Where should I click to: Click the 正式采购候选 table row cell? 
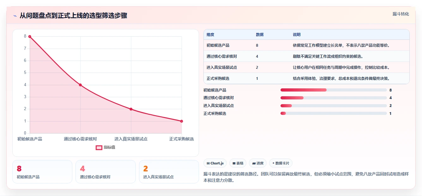[218, 79]
